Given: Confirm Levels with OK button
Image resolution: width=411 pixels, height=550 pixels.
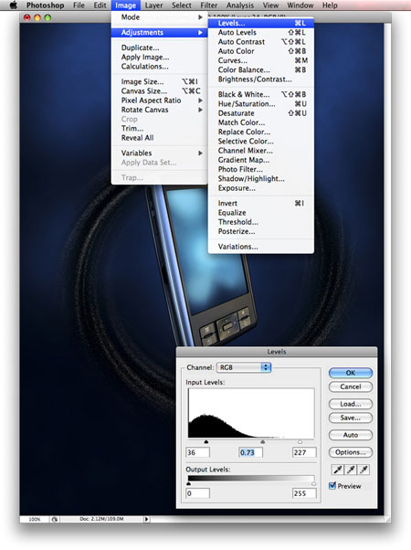Looking at the screenshot, I should click(x=351, y=373).
